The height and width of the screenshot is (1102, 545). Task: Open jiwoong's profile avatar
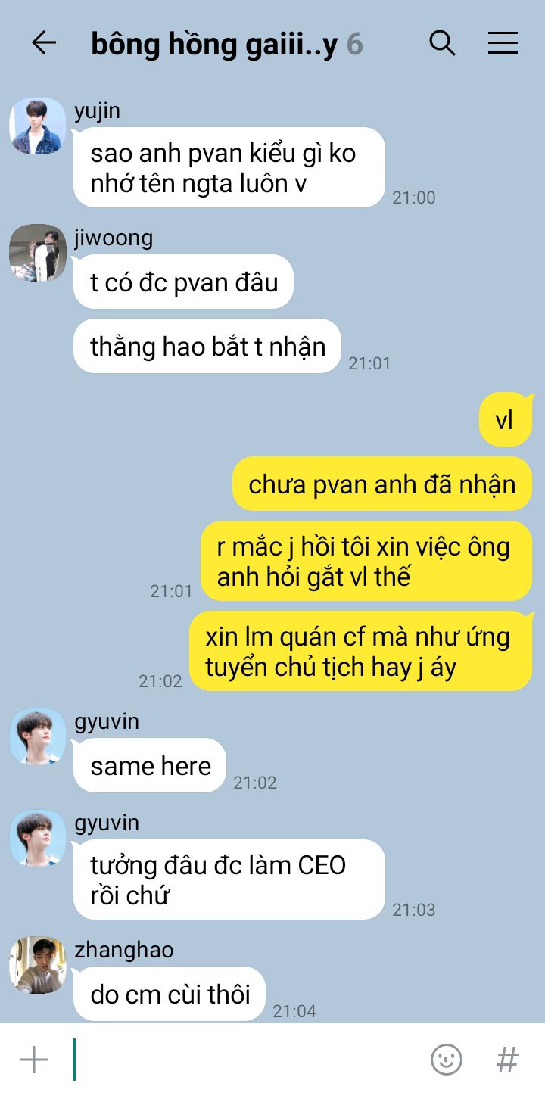(37, 252)
